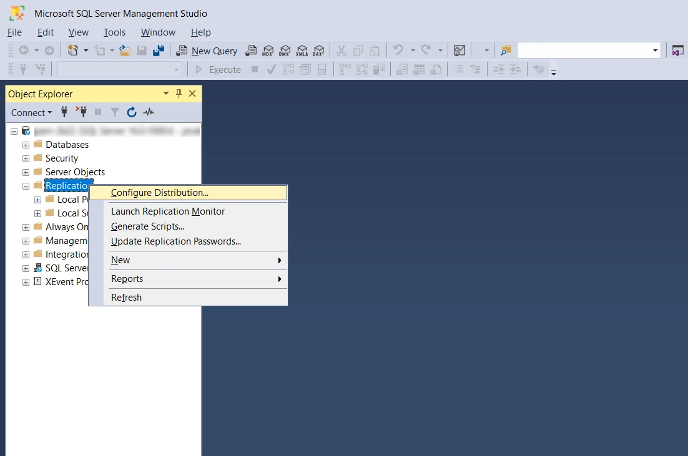Refresh the Object Explorer with the refresh icon
The image size is (688, 456).
(x=132, y=112)
